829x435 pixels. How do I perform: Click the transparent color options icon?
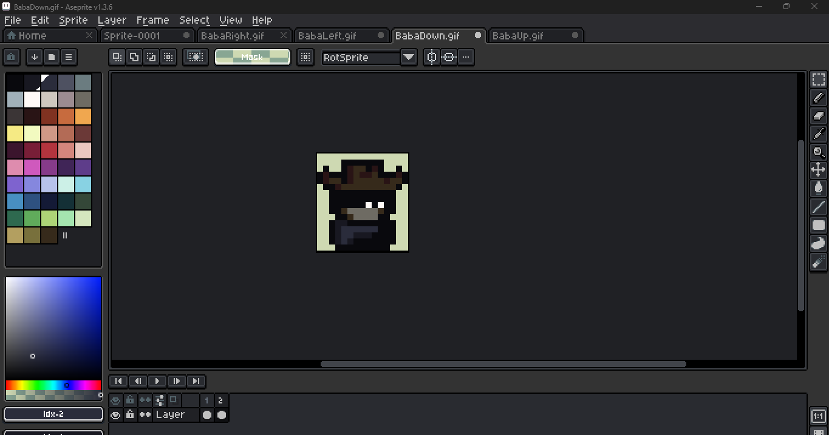tap(196, 57)
